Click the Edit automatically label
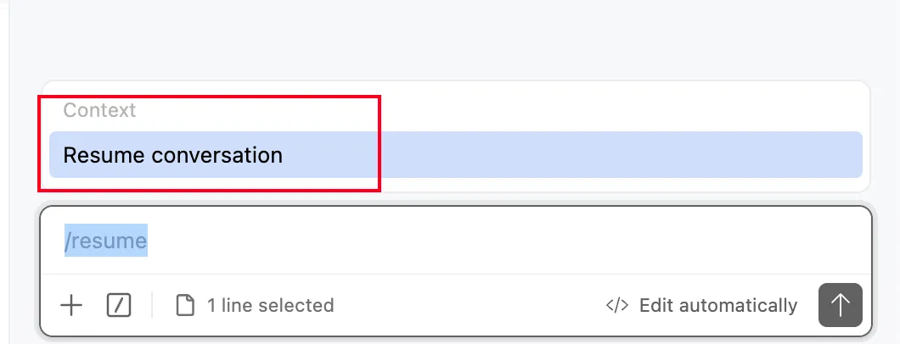The width and height of the screenshot is (900, 344). click(717, 305)
